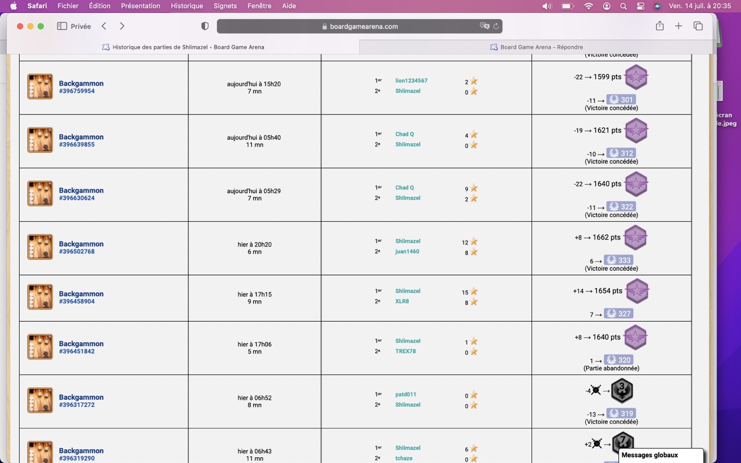Open Safari sidebar panel icon
Viewport: 741px width, 463px height.
(62, 26)
